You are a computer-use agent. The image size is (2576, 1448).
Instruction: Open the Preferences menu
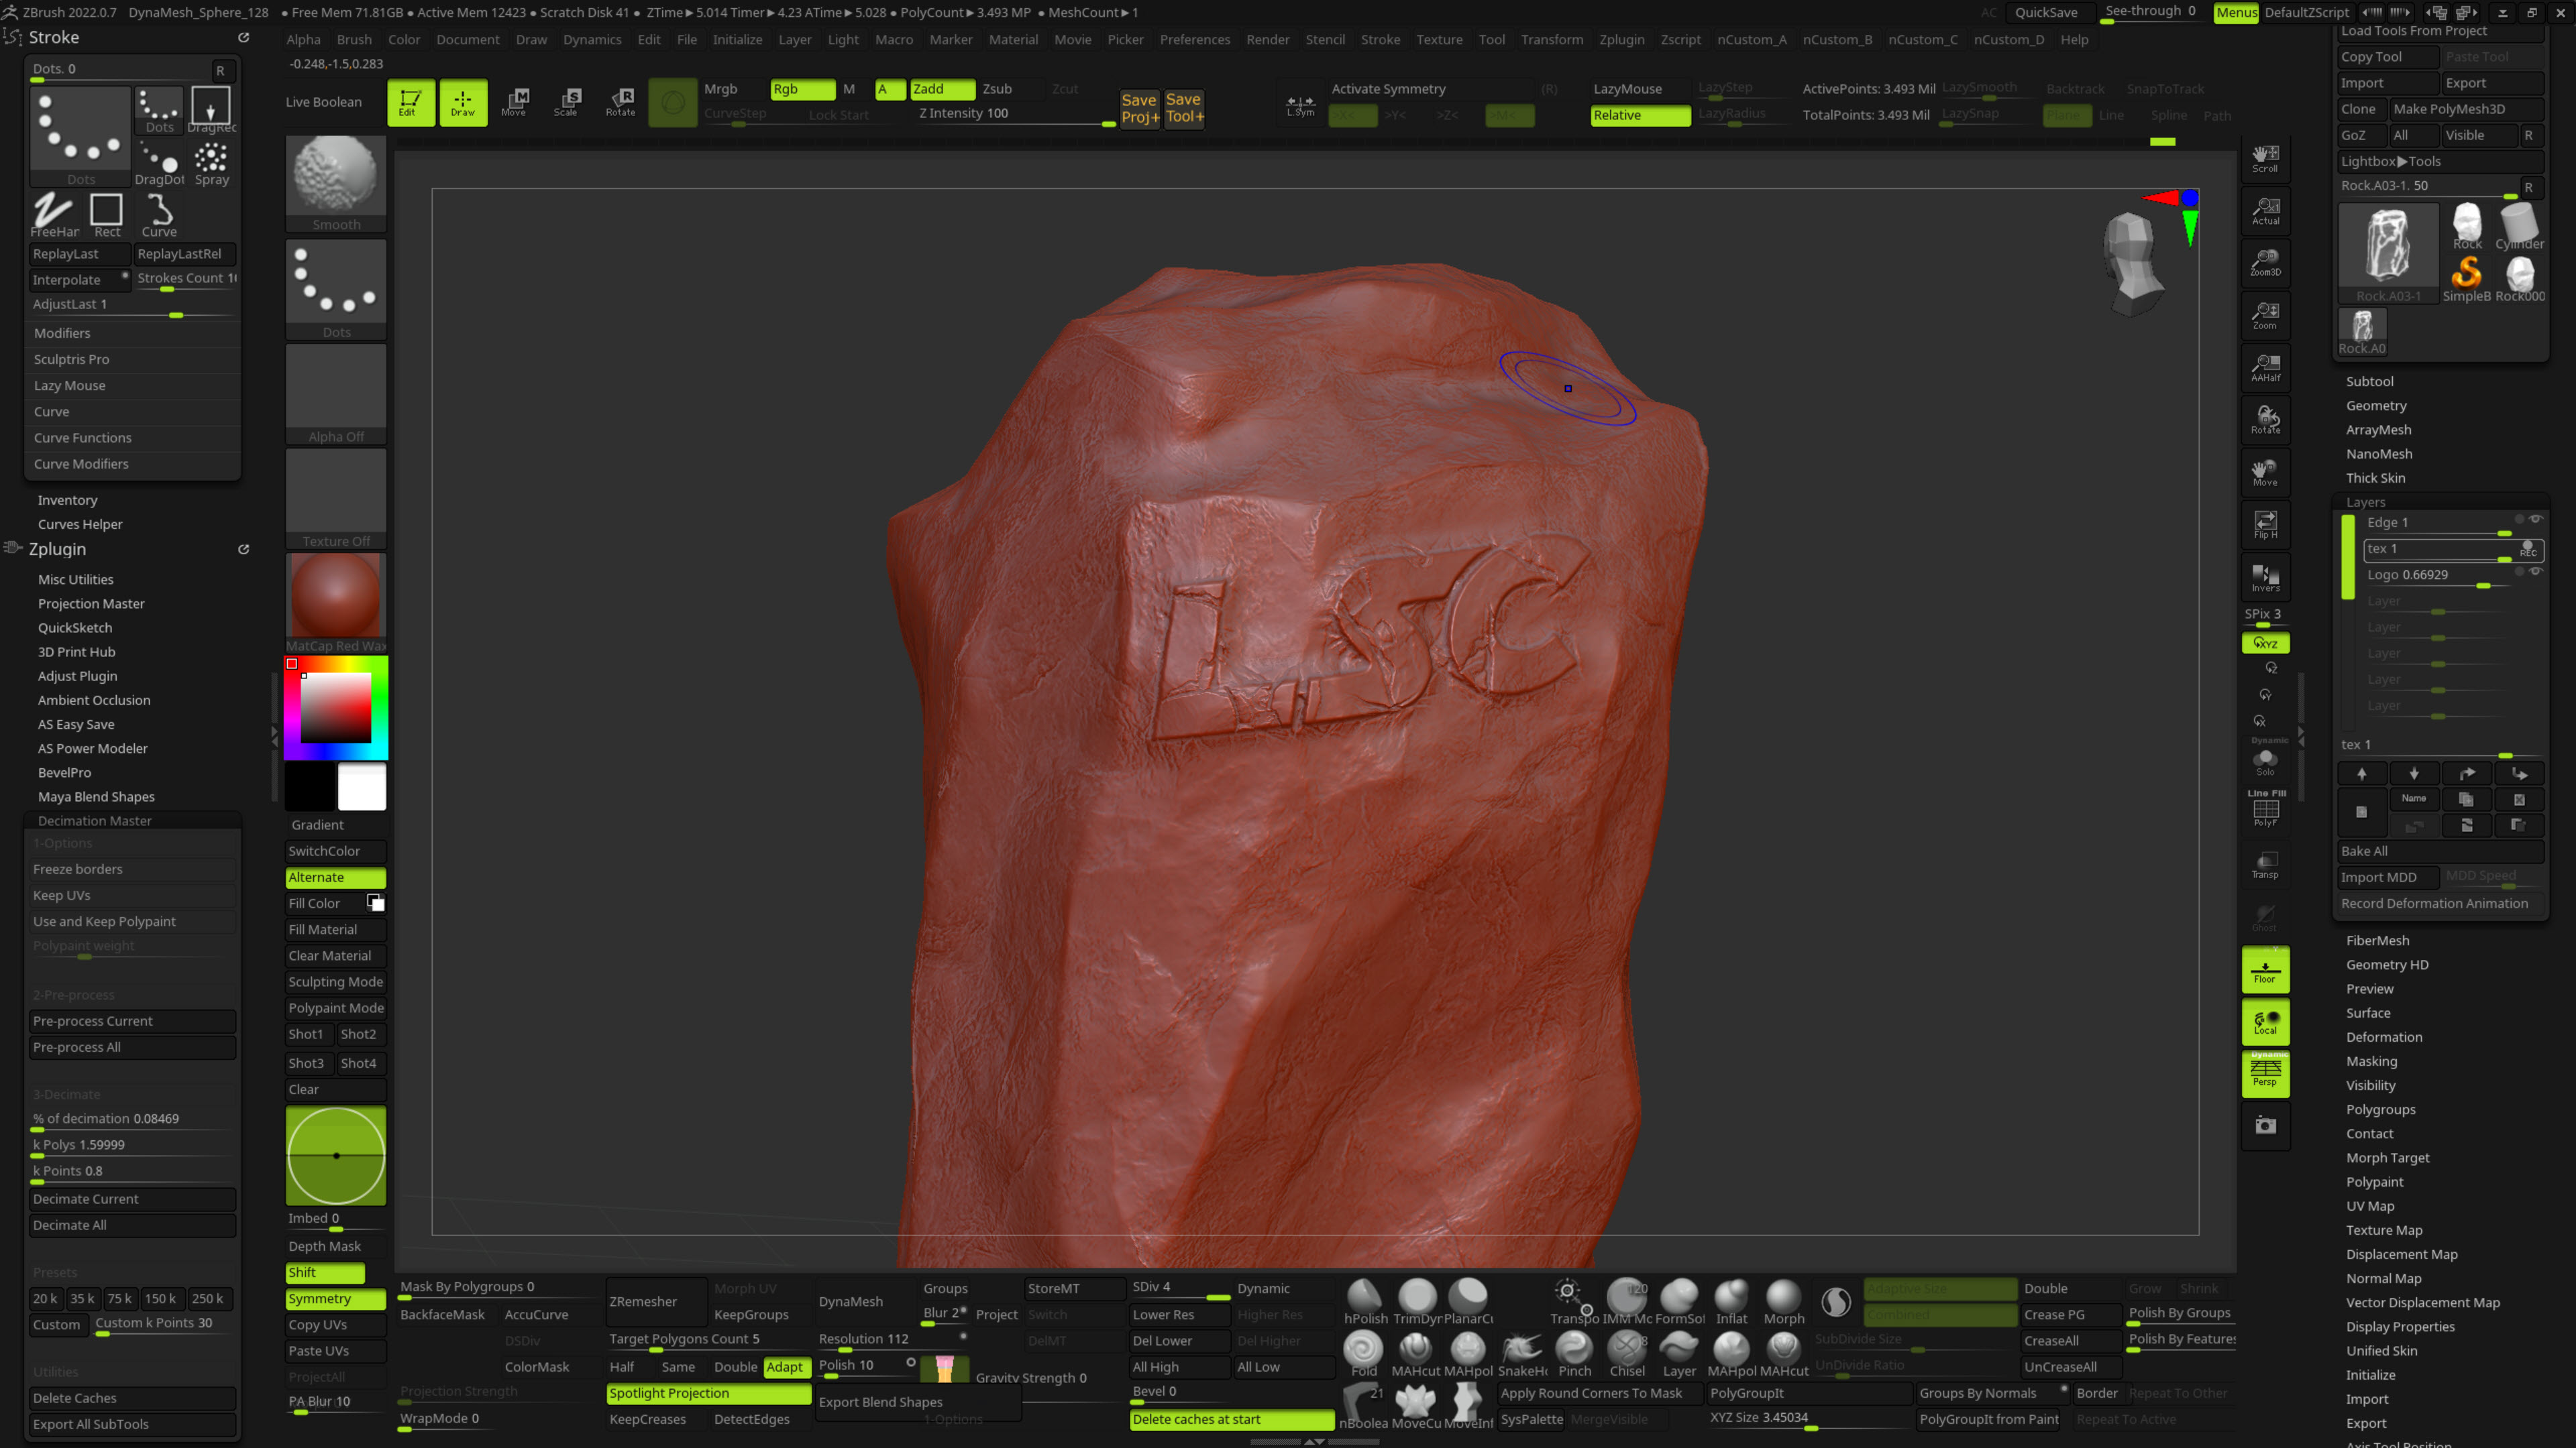(x=1194, y=40)
